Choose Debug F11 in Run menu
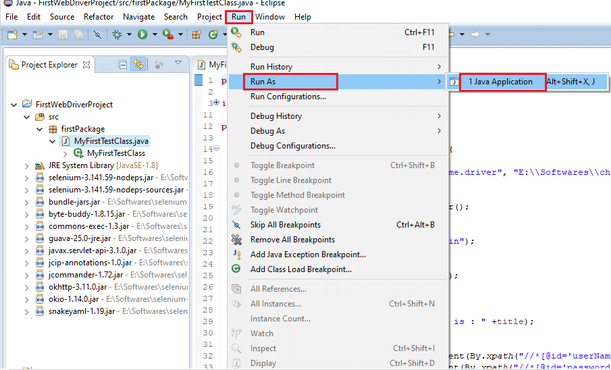 coord(338,47)
